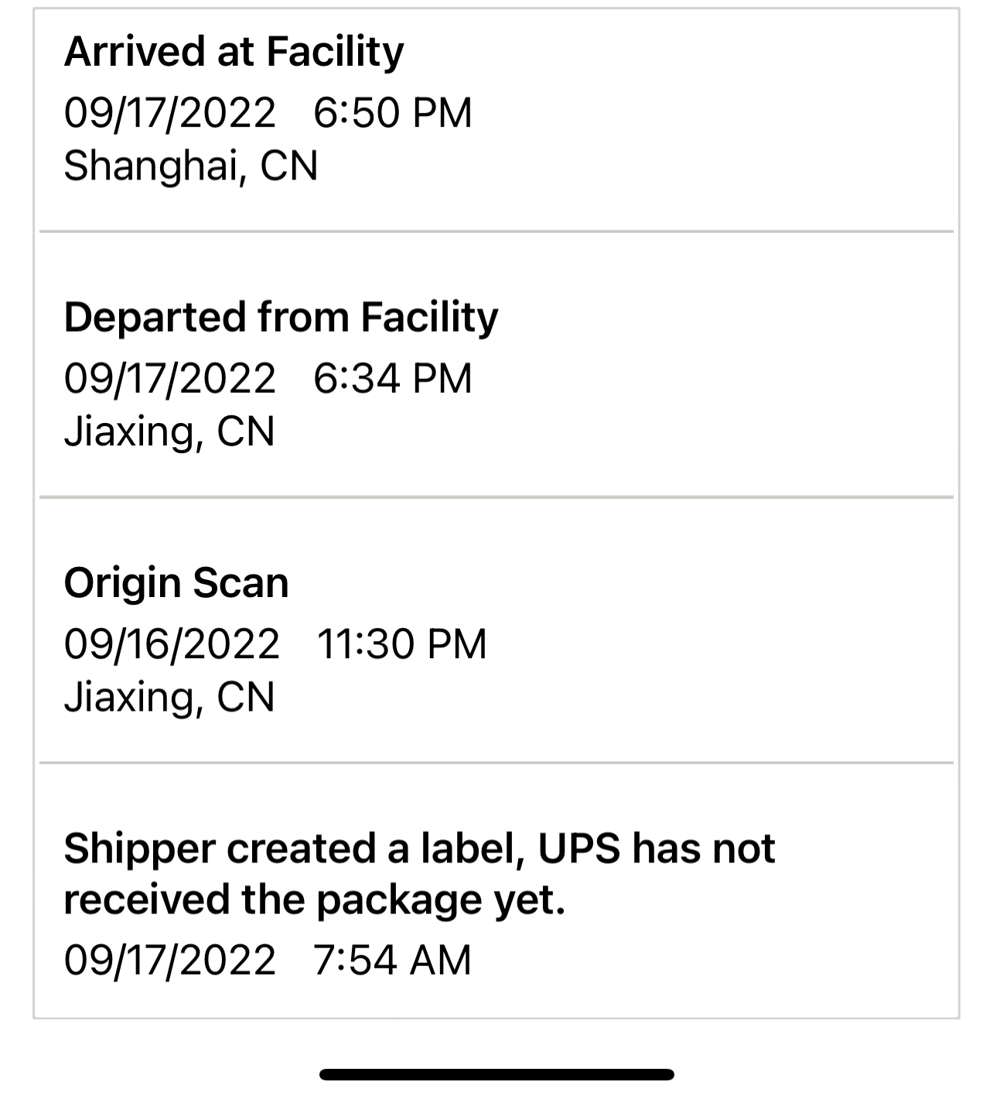
Task: Select the 6:34 PM departure time
Action: 392,379
